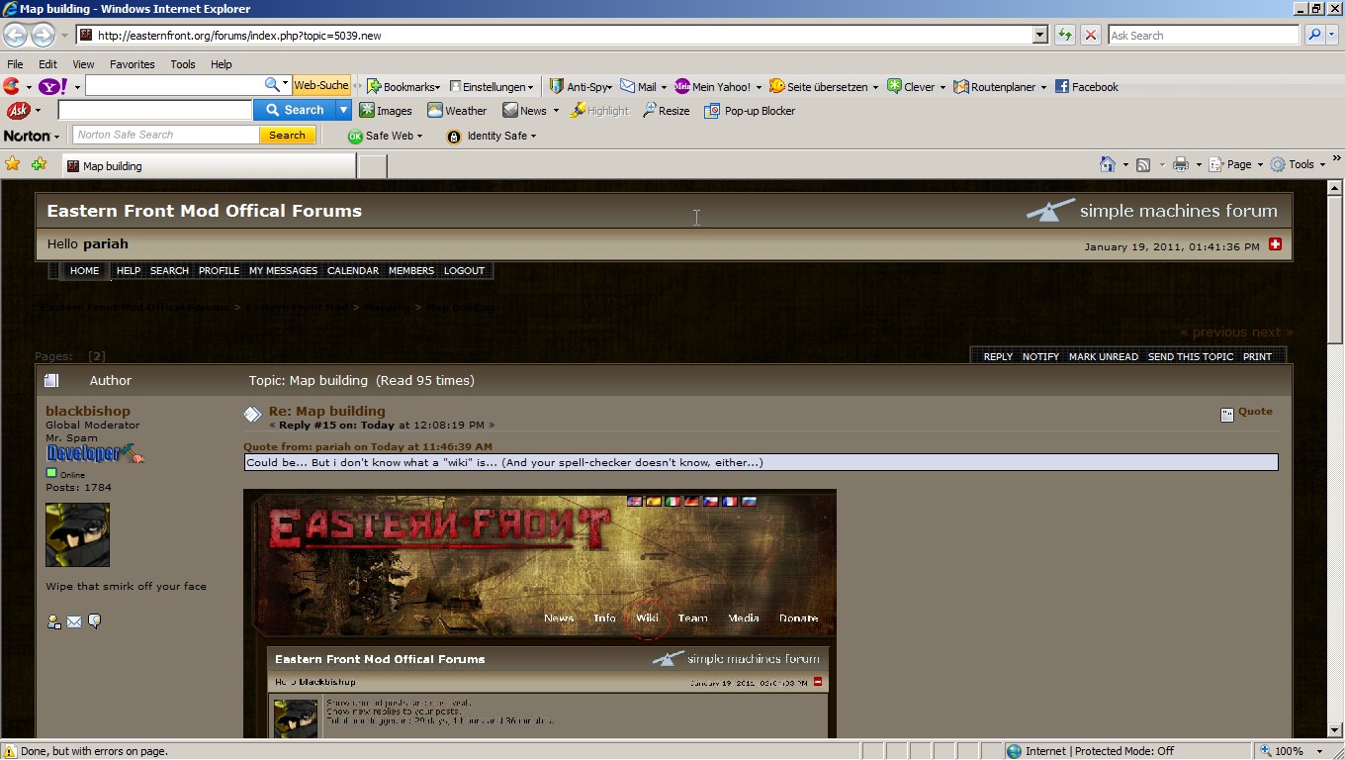Open Weather in the Ask toolbar
1345x760 pixels.
coord(457,111)
